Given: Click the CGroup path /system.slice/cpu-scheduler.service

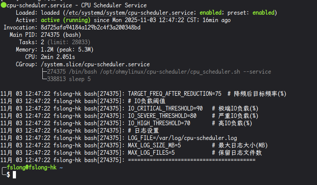Looking at the screenshot, I should pyautogui.click(x=95, y=64).
